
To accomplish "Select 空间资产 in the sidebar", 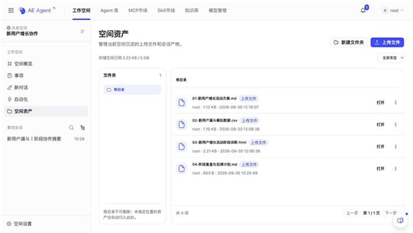I will [46, 111].
